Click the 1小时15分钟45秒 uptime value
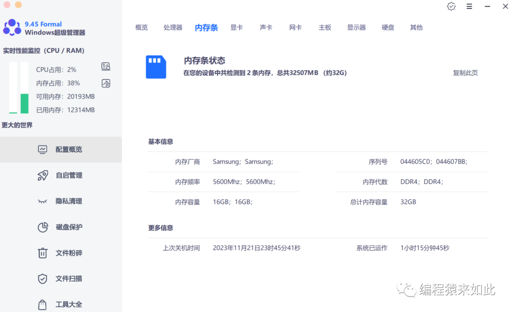The width and height of the screenshot is (512, 312). pyautogui.click(x=425, y=248)
